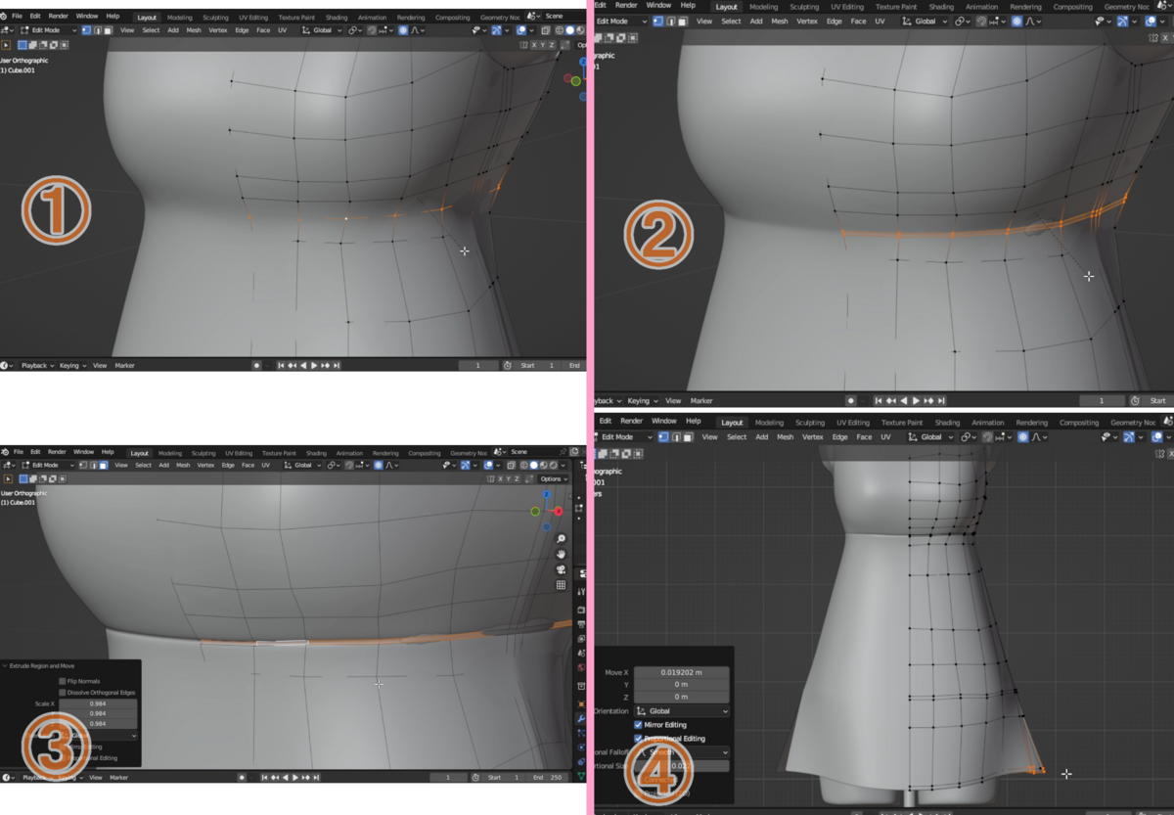
Task: Click edge select mode icon in bottom-right window
Action: 675,437
